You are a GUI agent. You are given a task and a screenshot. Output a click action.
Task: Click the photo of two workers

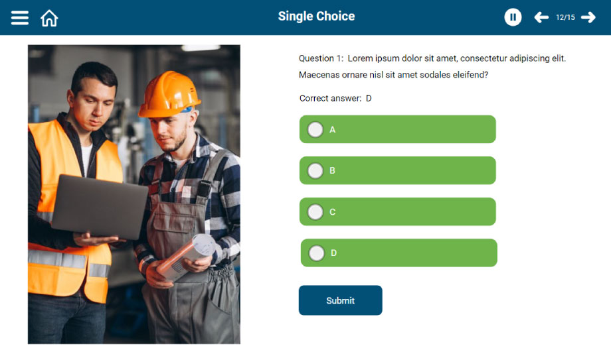(x=133, y=194)
